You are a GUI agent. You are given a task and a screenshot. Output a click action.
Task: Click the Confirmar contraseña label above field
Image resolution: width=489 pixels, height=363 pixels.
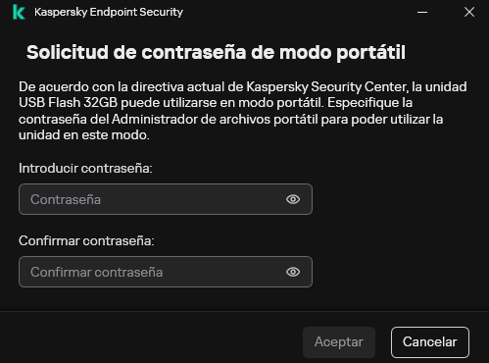(x=86, y=240)
